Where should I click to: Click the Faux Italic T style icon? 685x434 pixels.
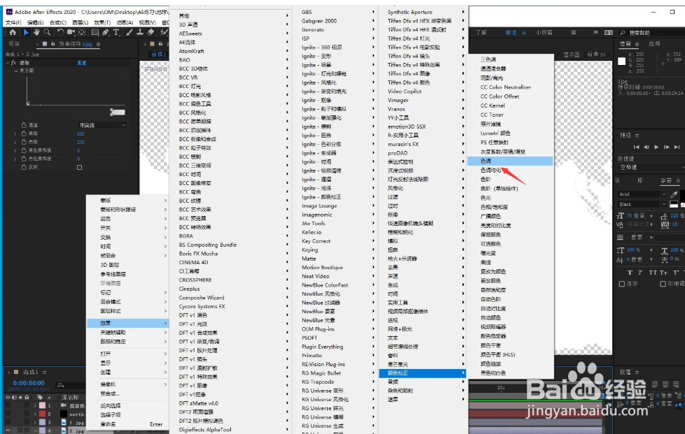(x=640, y=272)
